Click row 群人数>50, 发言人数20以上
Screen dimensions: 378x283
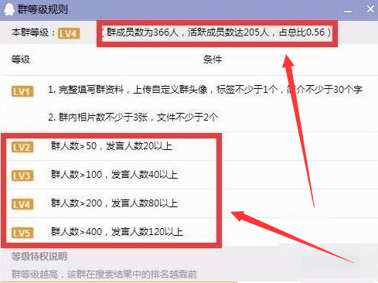point(111,146)
